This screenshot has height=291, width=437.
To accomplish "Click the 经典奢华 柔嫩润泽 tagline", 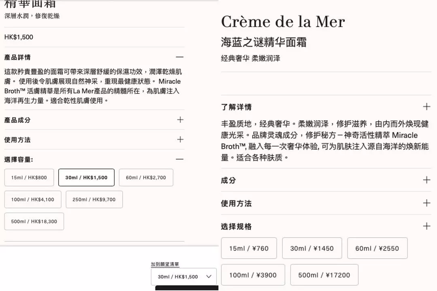I will pos(250,58).
